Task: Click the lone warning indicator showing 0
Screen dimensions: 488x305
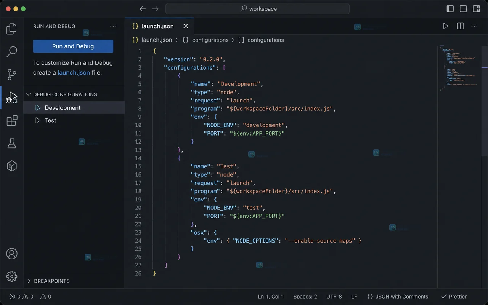Action: click(46, 296)
